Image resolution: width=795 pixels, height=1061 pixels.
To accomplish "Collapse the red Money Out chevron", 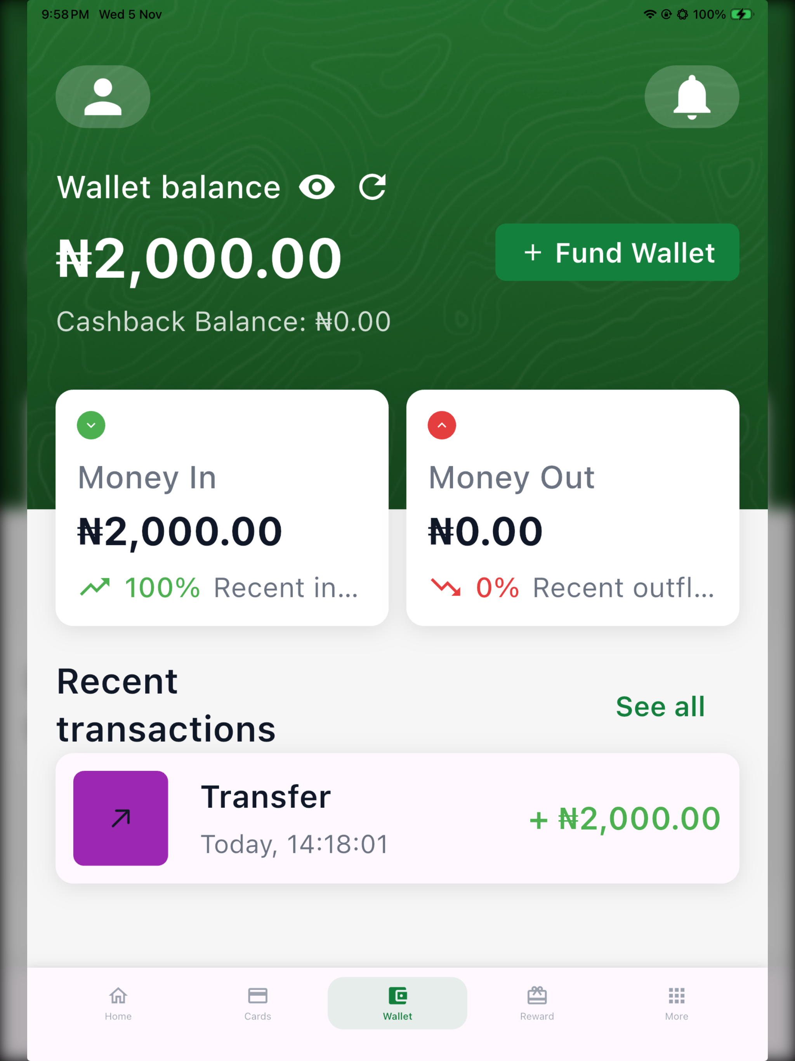I will [442, 425].
